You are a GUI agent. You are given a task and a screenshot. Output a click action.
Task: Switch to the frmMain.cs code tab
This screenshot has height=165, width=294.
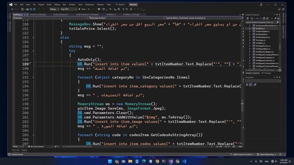pos(111,14)
